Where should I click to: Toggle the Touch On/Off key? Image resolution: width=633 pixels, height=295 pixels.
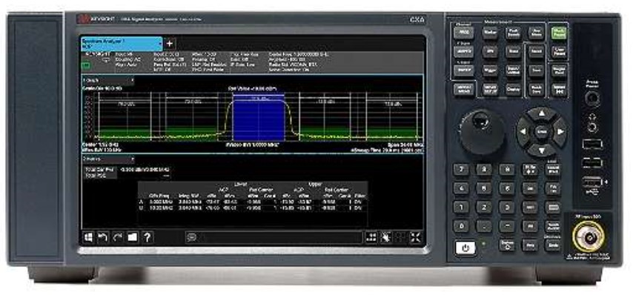(553, 226)
